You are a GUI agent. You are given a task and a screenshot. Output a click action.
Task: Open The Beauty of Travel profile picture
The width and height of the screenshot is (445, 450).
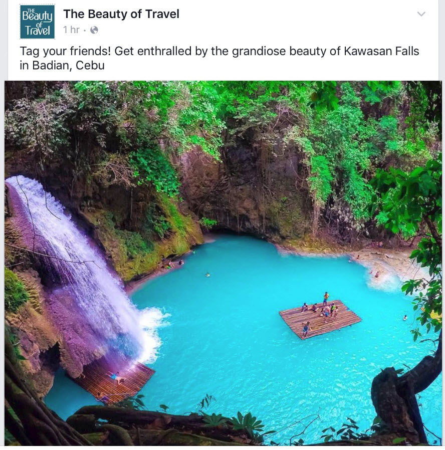click(x=37, y=22)
